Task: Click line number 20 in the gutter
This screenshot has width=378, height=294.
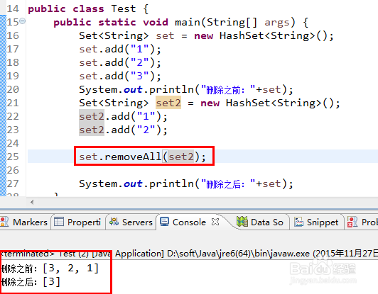Action: click(x=13, y=89)
